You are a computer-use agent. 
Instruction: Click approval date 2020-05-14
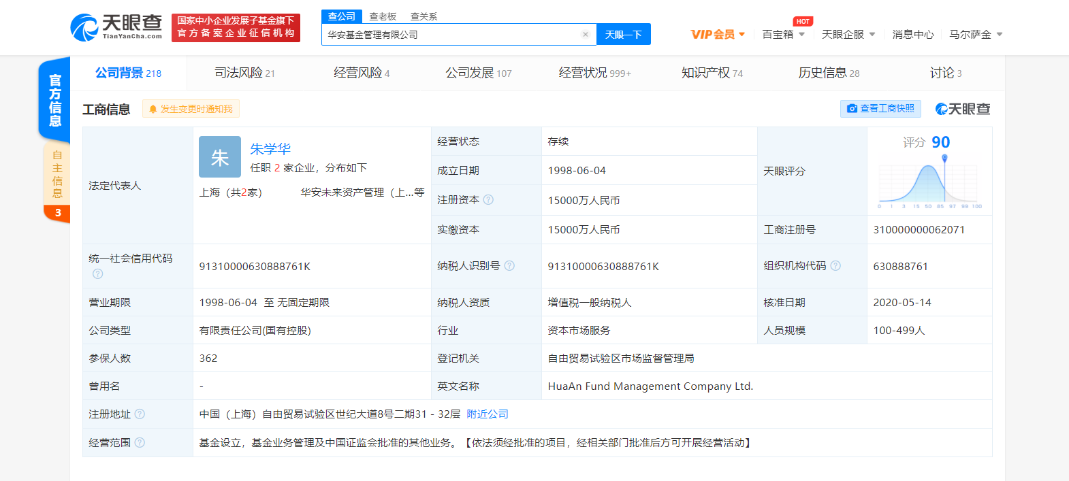[x=902, y=302]
